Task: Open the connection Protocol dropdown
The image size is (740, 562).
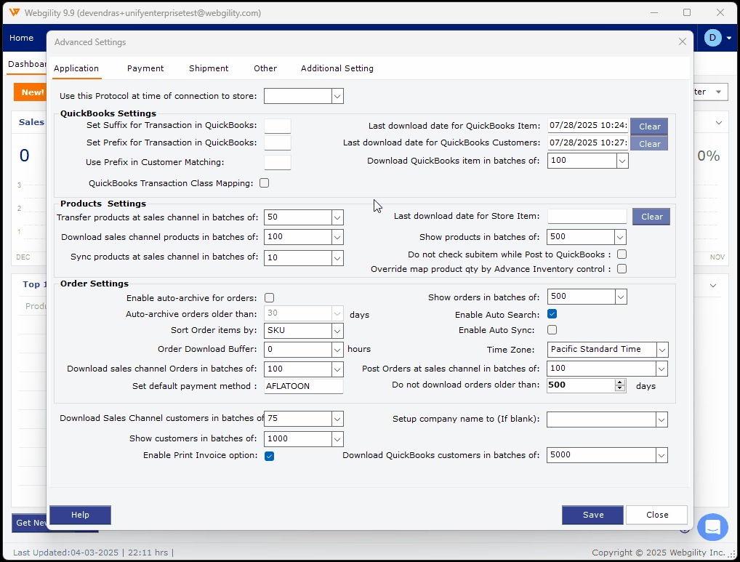Action: 337,96
